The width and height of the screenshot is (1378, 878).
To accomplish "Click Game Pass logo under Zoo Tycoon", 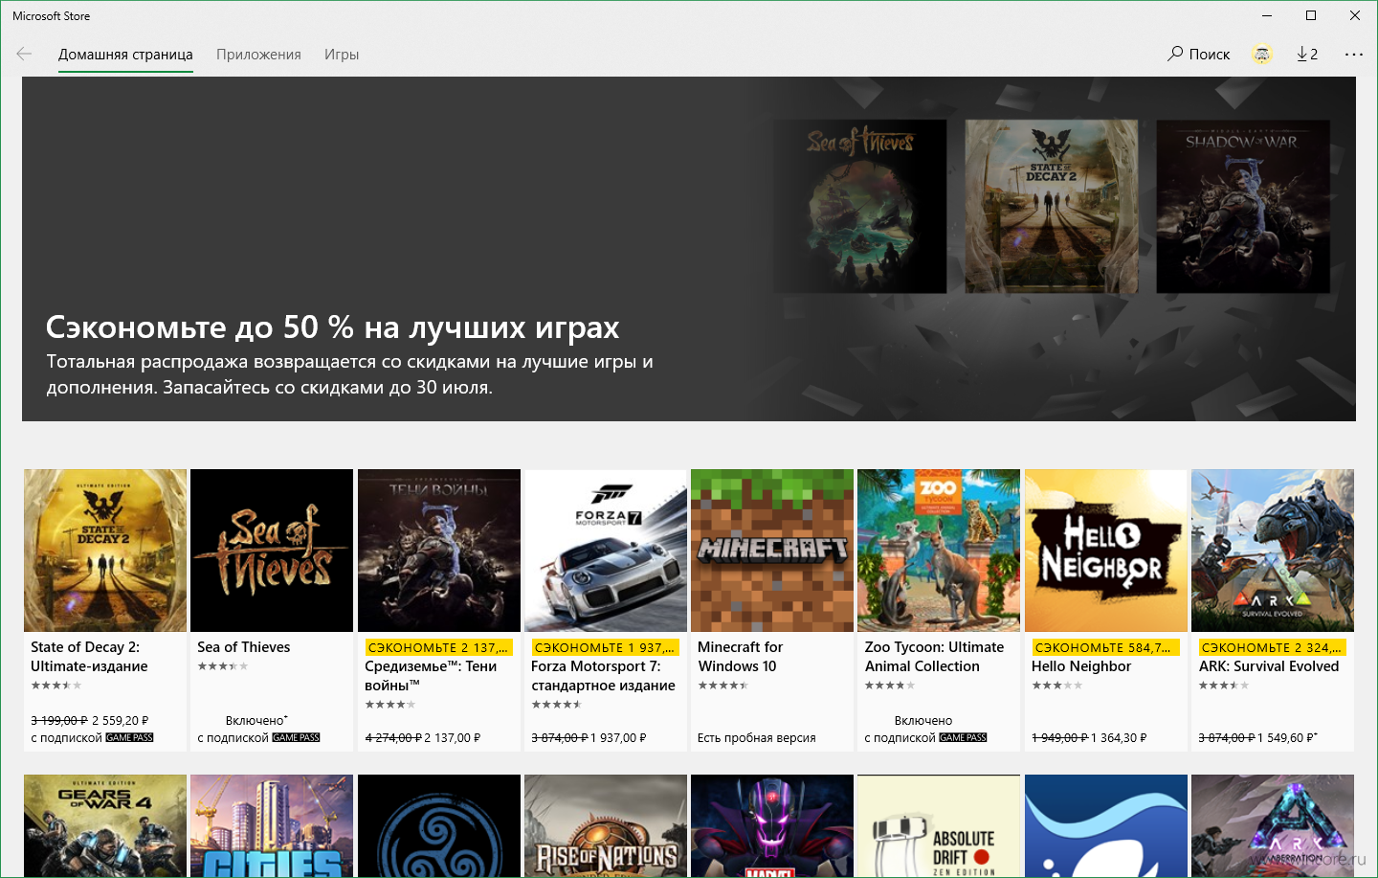I will [x=963, y=737].
